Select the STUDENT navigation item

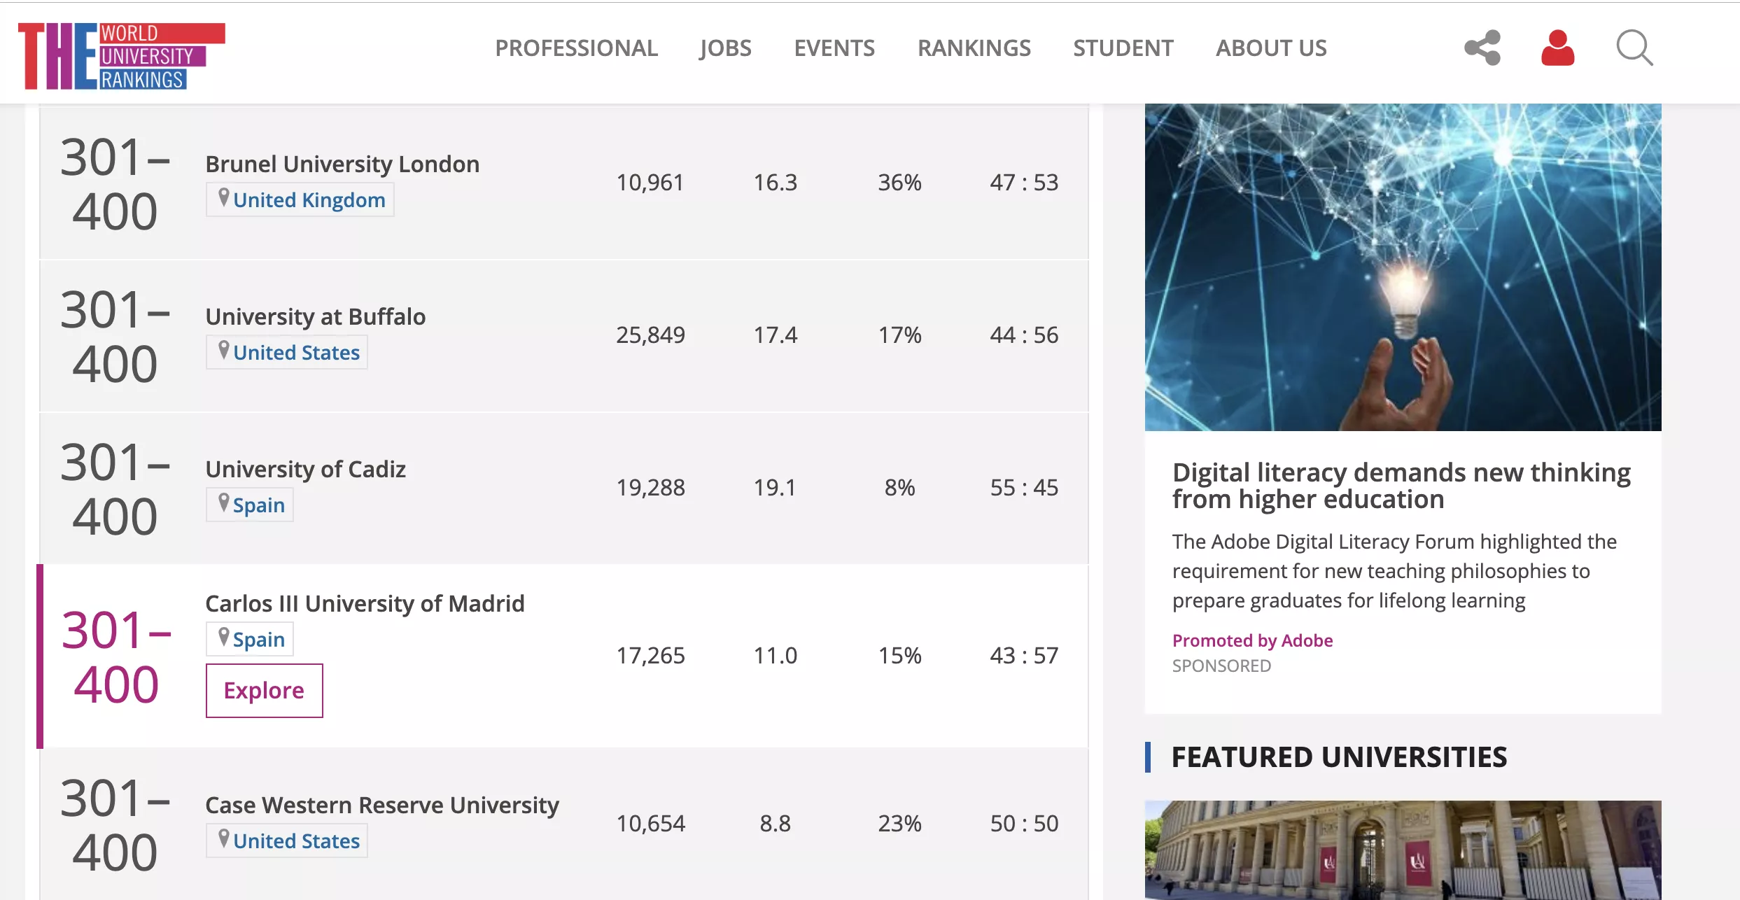1123,48
